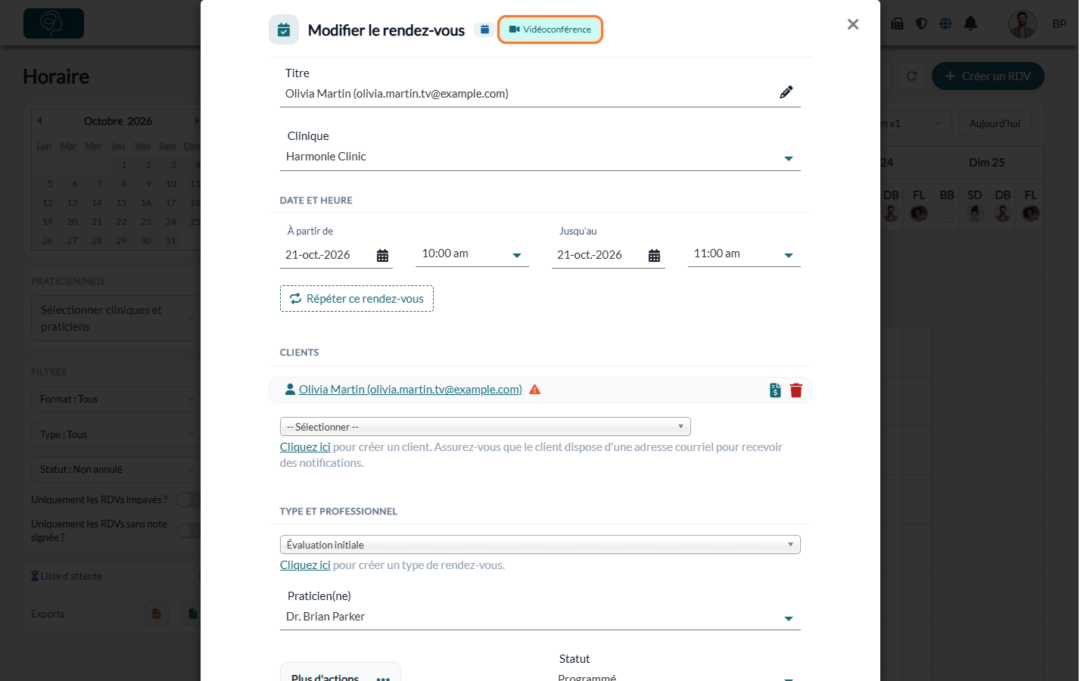This screenshot has height=681, width=1090.
Task: Open Olivia Martin client link
Action: coord(410,390)
